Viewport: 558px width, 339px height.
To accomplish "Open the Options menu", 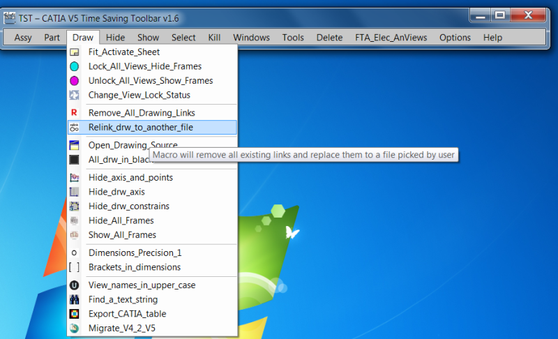I will coord(455,38).
